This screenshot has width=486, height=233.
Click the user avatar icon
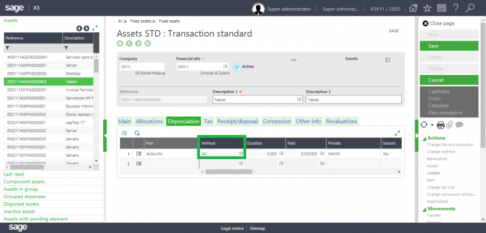258,9
